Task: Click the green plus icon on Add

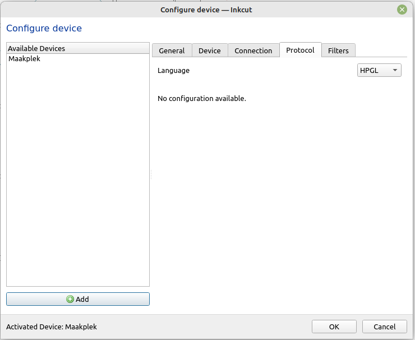Action: pos(70,299)
